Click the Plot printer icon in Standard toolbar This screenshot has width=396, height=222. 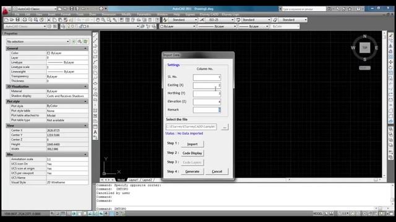[x=25, y=20]
